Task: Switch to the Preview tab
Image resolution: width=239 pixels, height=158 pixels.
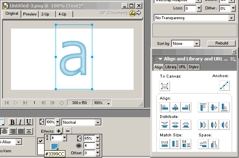Action: point(30,14)
